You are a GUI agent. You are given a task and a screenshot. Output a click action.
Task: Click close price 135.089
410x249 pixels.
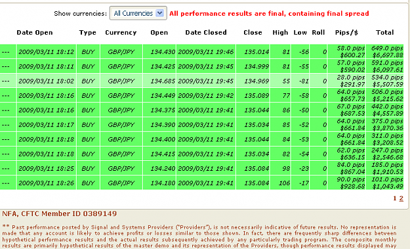[256, 95]
